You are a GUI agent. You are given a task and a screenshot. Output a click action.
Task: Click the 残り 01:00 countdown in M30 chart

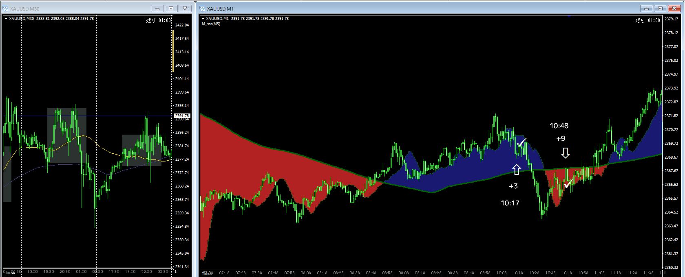[159, 20]
